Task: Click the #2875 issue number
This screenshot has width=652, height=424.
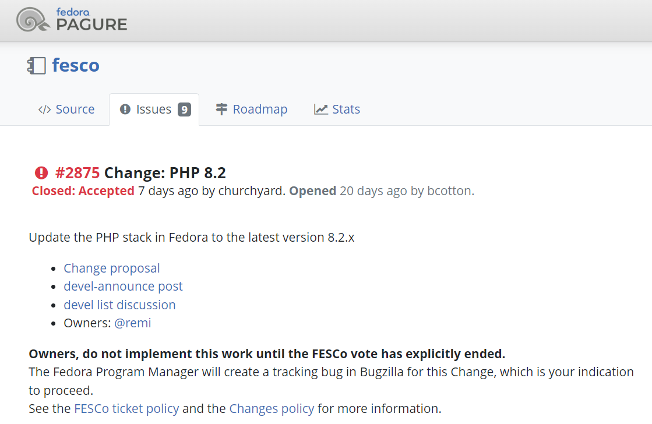Action: coord(77,173)
